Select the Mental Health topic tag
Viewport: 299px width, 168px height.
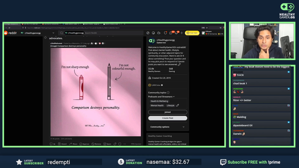click(x=157, y=105)
